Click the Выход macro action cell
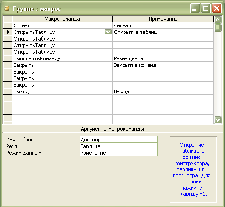Image resolution: width=225 pixels, height=207 pixels. tap(62, 91)
